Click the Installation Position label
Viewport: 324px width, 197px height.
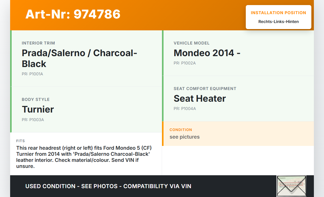(278, 13)
